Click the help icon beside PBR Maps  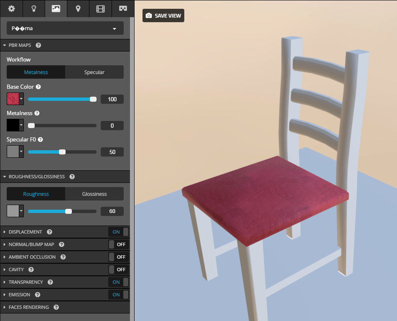(38, 45)
